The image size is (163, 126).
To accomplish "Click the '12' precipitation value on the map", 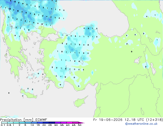I will tap(15, 2).
